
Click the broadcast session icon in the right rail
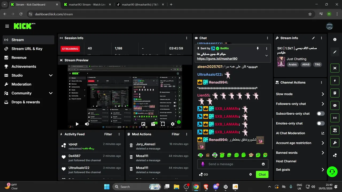[x=335, y=118]
